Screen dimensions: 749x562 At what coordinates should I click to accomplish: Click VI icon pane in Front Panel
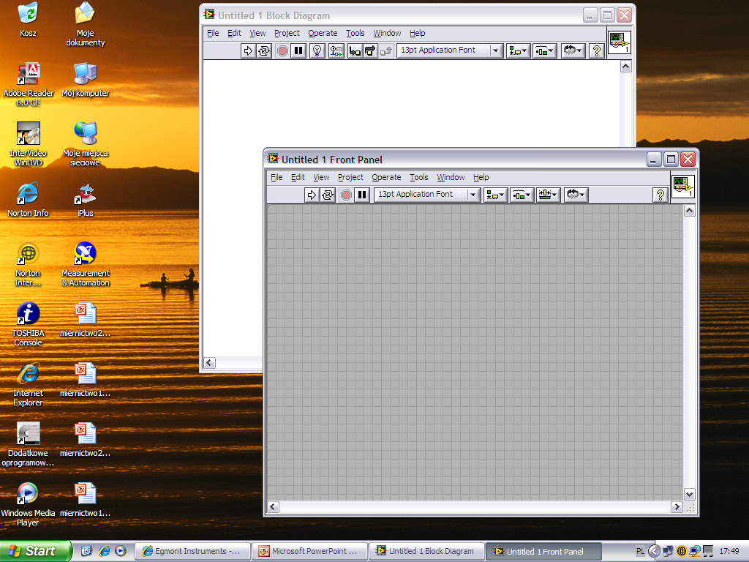click(x=682, y=187)
